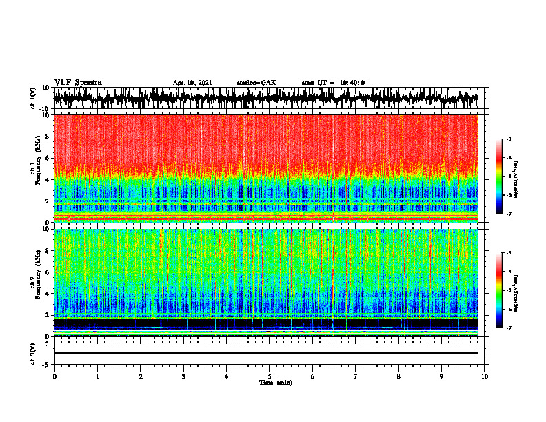This screenshot has height=422, width=546.
Task: Click the "-7" label on ch.1 color scale
Action: point(508,214)
